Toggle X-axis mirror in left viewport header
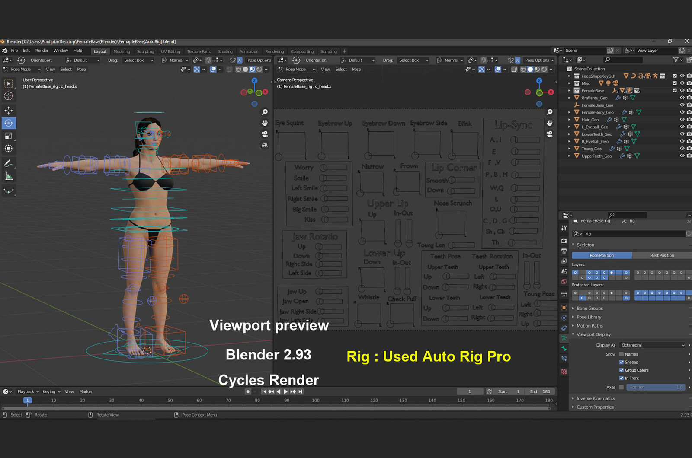This screenshot has height=458, width=692. 240,60
